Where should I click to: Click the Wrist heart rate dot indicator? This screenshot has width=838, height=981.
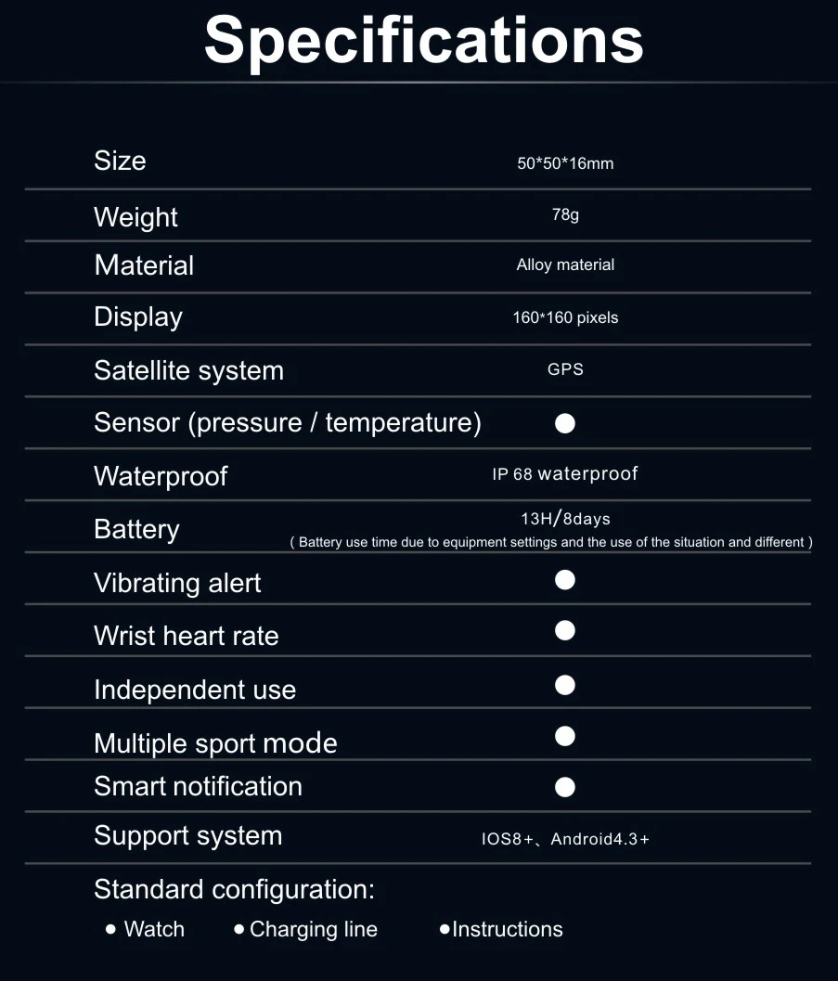tap(565, 631)
